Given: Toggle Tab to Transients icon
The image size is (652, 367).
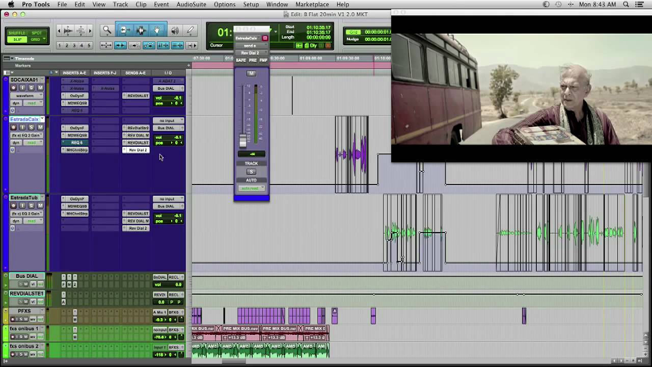Looking at the screenshot, I should coord(120,45).
